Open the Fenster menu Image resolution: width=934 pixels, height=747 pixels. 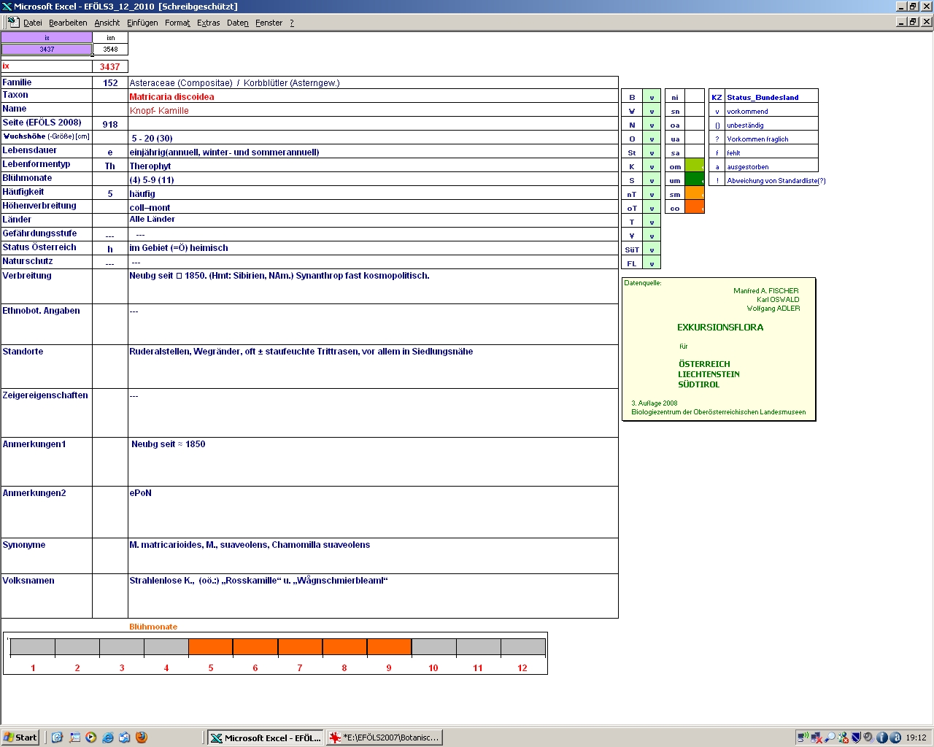pos(269,23)
